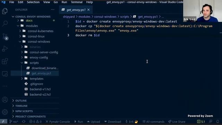The image size is (222, 125).
Task: Open the Remote Explorer view
Action: point(5,74)
